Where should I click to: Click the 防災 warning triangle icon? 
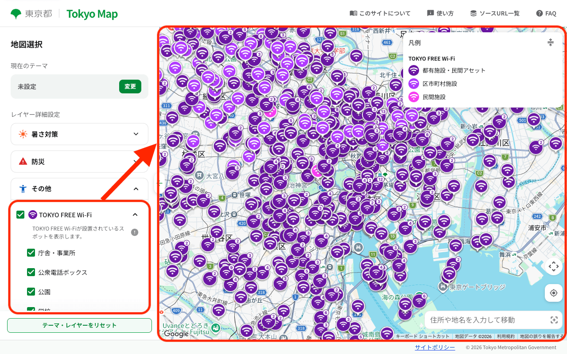[x=23, y=162]
